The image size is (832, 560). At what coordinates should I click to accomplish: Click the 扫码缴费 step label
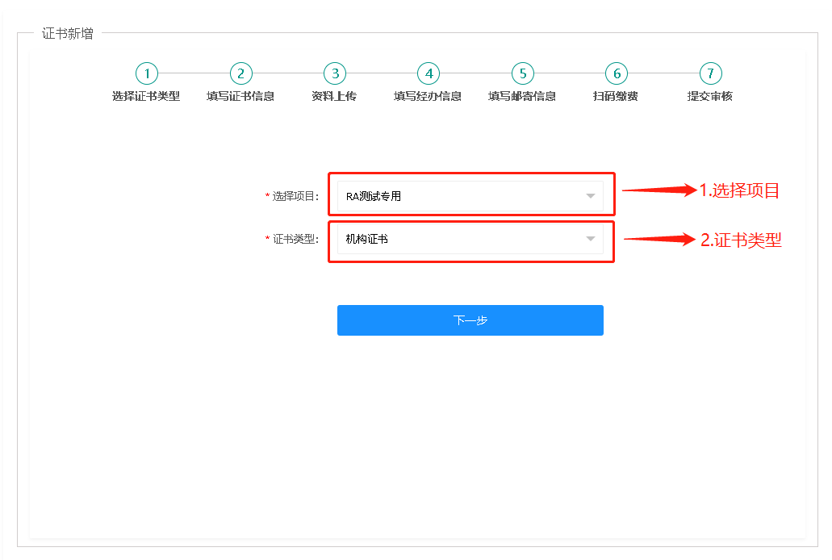click(616, 96)
